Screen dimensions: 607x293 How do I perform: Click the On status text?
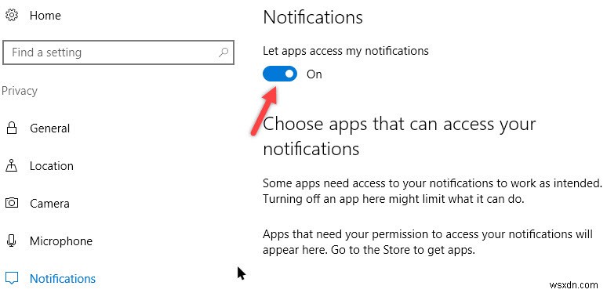click(x=314, y=74)
